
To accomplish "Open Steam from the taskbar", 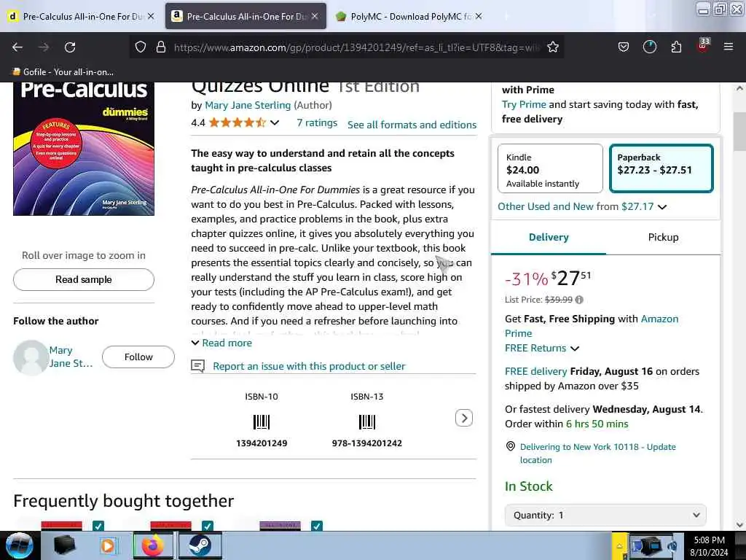I will [200, 545].
